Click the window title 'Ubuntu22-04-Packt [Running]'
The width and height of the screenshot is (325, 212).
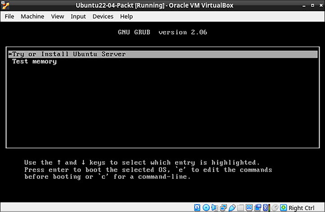120,5
